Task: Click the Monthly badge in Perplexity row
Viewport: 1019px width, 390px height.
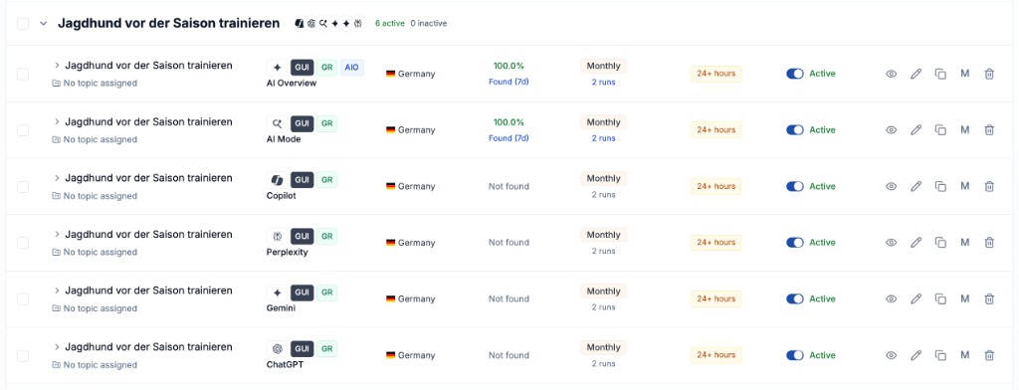Action: pos(603,235)
